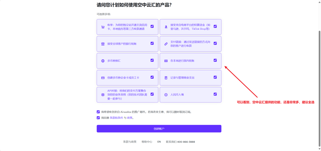Click the scrollbar down arrow
The image size is (321, 151).
pos(319,149)
